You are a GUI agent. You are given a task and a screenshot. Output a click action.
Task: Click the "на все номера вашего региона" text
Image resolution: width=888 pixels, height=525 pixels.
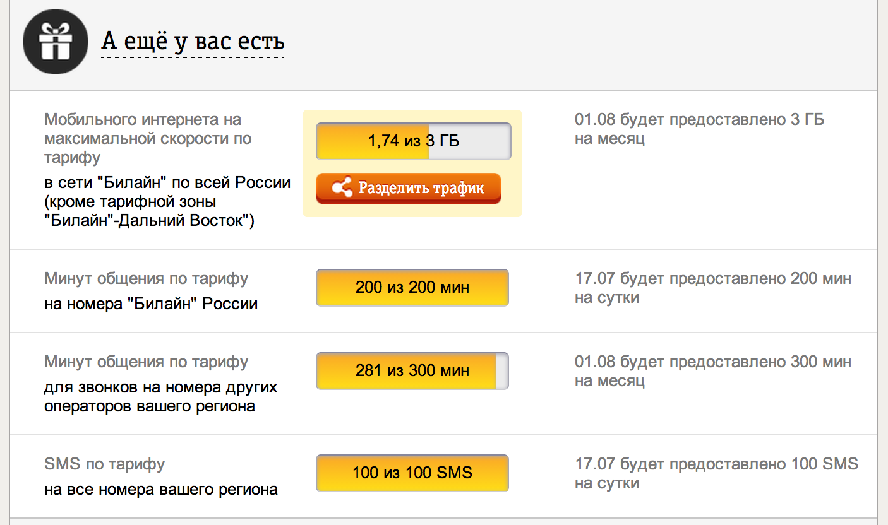[160, 489]
